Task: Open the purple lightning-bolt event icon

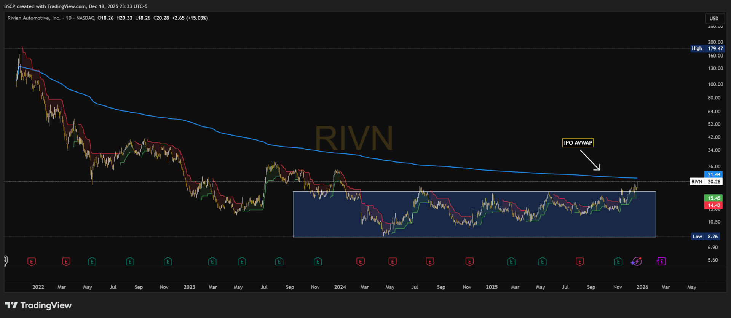Action: point(637,262)
